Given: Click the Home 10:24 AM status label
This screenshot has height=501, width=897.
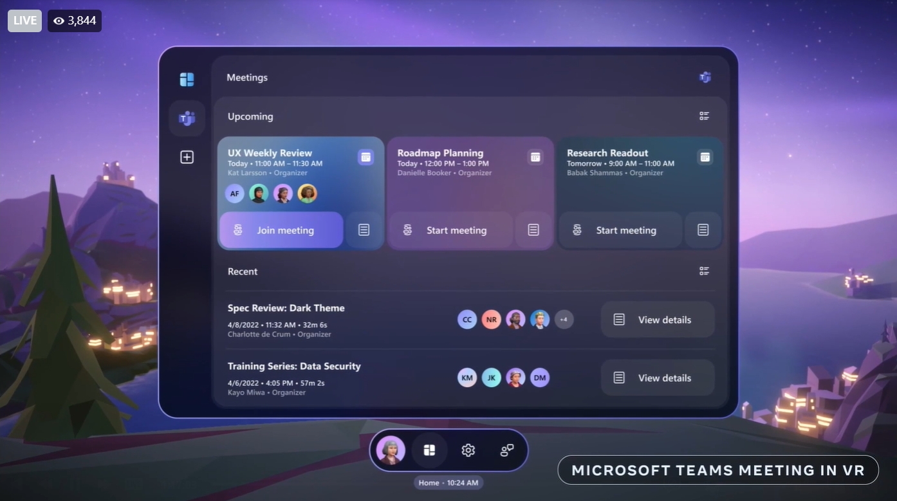Looking at the screenshot, I should click(448, 482).
